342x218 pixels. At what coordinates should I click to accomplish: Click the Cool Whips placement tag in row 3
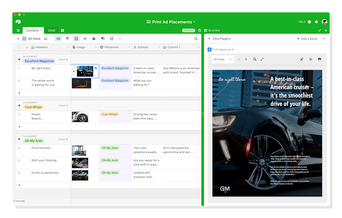[109, 114]
